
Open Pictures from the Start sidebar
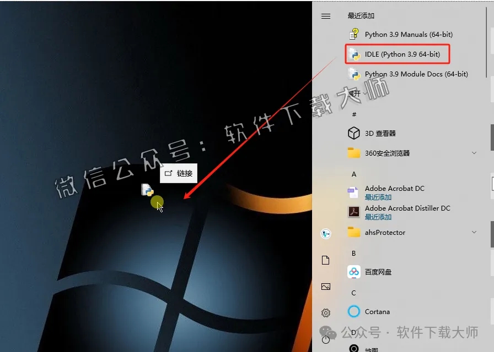click(x=325, y=286)
